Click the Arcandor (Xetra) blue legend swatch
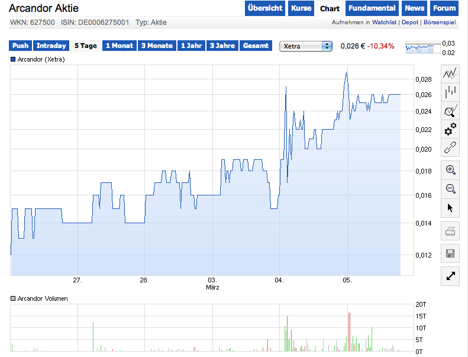Screen dimensions: 468x357 point(13,59)
